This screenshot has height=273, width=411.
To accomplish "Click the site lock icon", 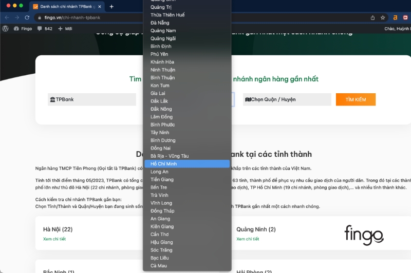I will (x=40, y=17).
